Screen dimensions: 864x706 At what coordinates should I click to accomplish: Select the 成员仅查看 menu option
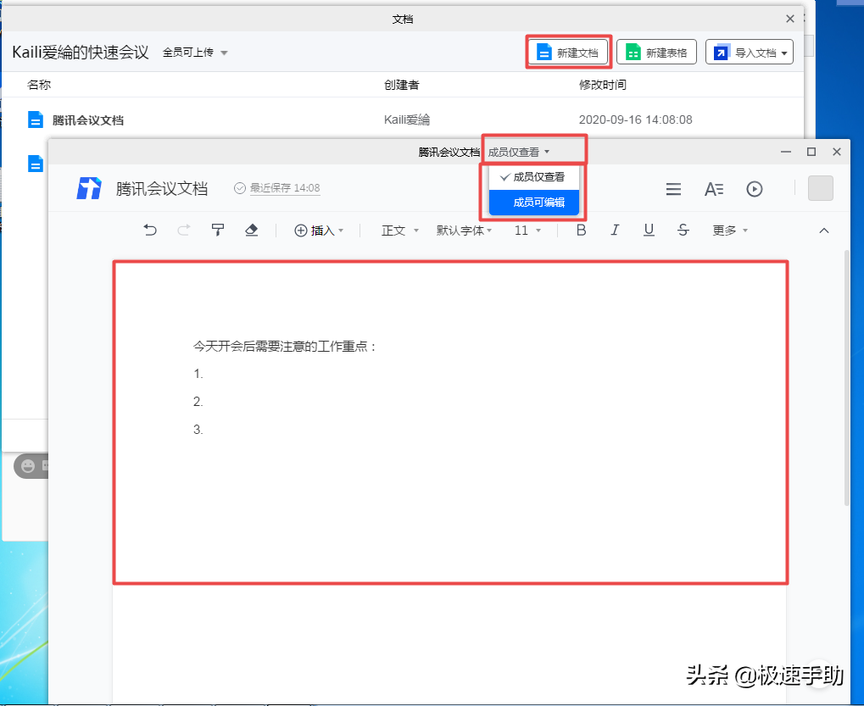[534, 177]
